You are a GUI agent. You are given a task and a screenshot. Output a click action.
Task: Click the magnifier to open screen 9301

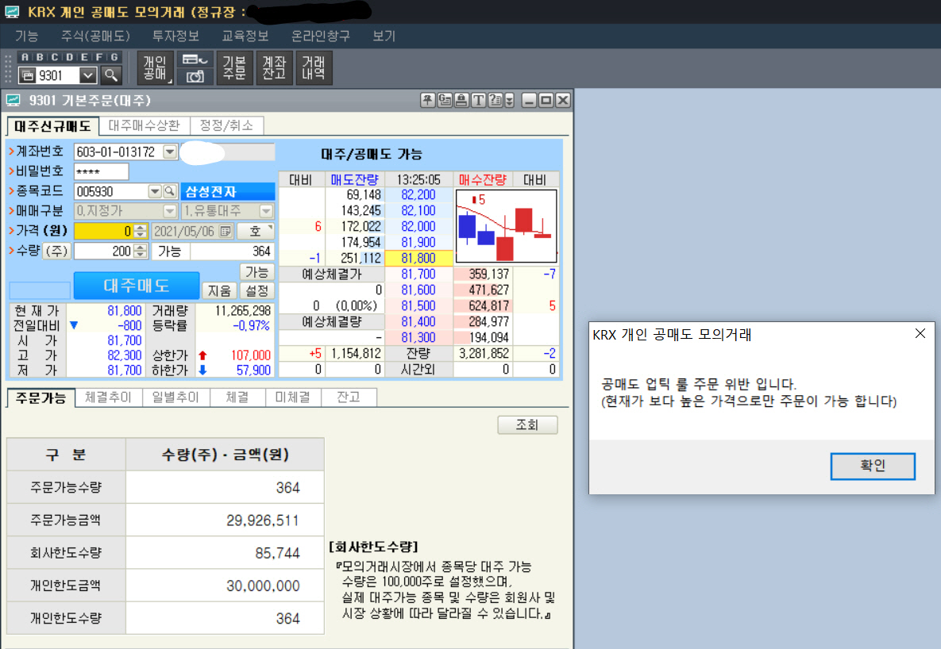coord(111,75)
